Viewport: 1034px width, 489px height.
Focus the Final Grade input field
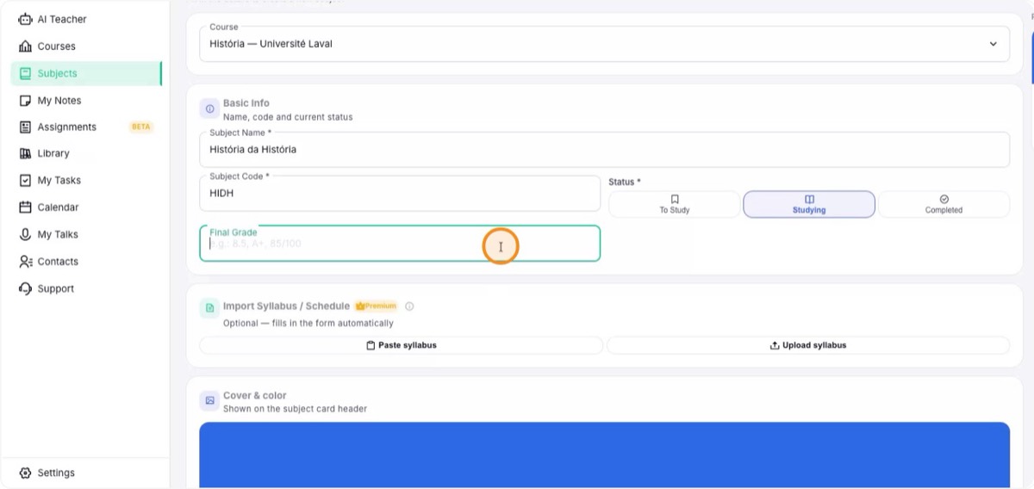pyautogui.click(x=400, y=244)
